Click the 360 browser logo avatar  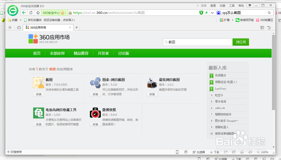(13, 11)
